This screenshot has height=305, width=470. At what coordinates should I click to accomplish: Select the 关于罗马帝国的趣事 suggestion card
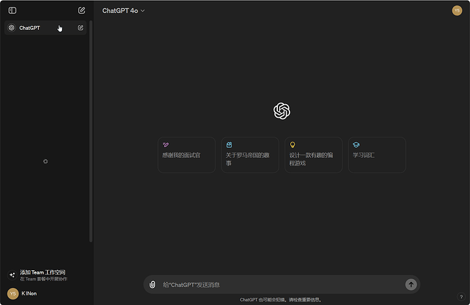tap(250, 155)
